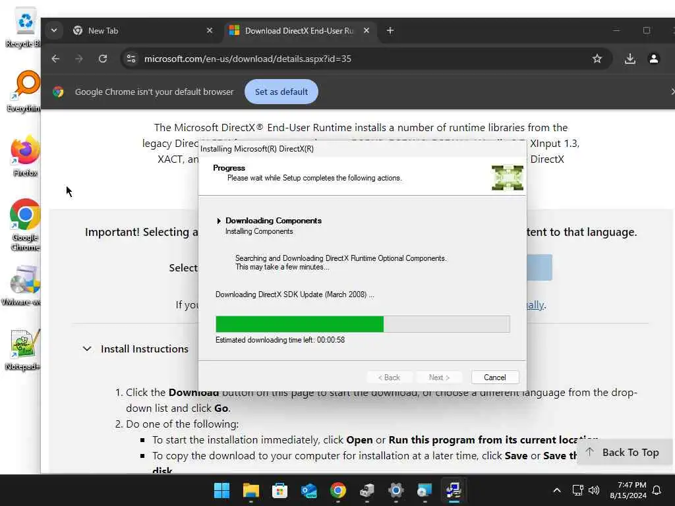Screen dimensions: 675x506
Task: Click the address bar URL
Action: (248, 59)
